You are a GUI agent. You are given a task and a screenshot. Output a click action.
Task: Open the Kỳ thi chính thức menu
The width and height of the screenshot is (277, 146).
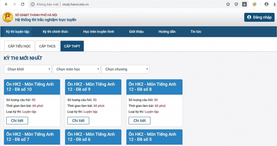tap(55, 32)
